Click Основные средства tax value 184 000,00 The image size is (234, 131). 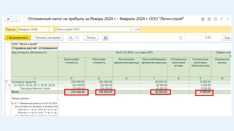(x=105, y=82)
